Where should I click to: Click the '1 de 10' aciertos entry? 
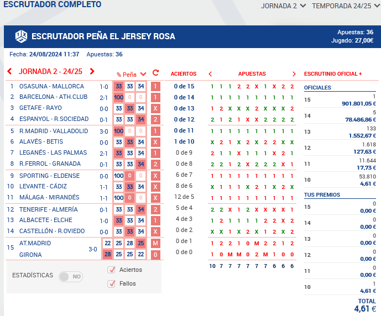coord(184,141)
